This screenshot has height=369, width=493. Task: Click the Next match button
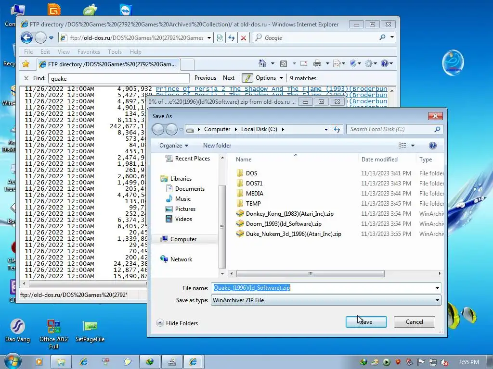pyautogui.click(x=229, y=78)
